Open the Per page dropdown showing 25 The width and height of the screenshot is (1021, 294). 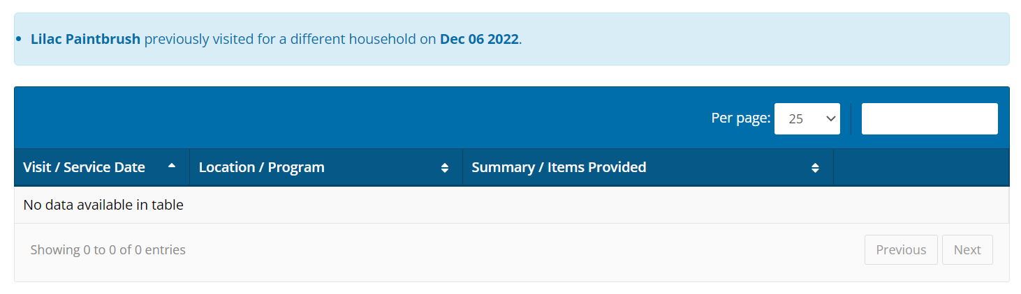pyautogui.click(x=807, y=119)
